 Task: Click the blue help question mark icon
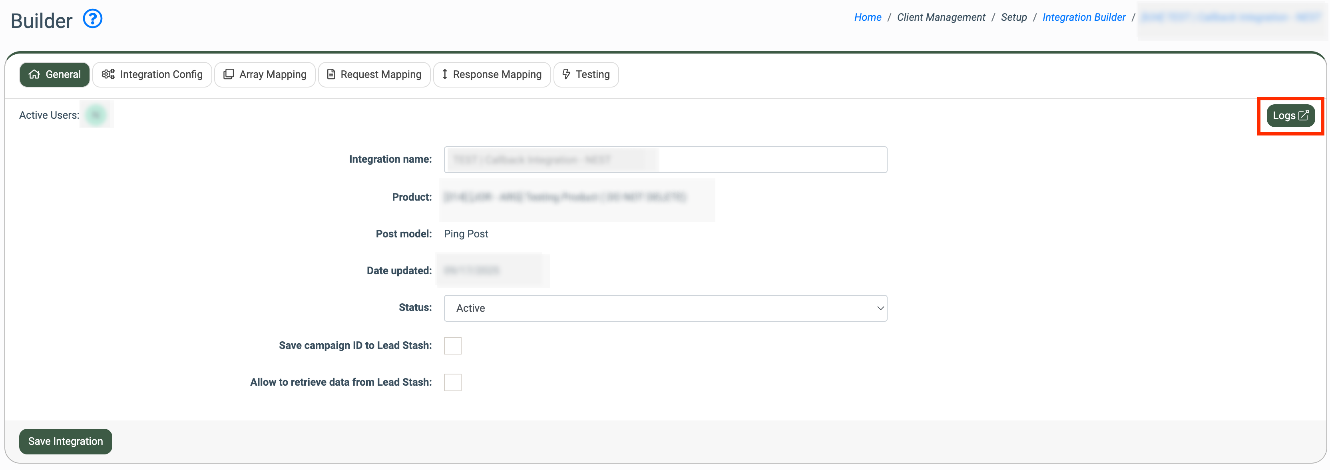tap(92, 19)
